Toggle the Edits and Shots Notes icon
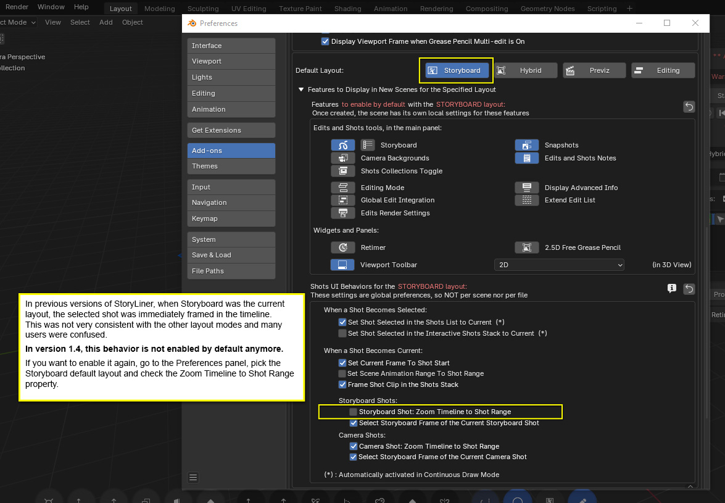This screenshot has height=503, width=725. tap(527, 158)
